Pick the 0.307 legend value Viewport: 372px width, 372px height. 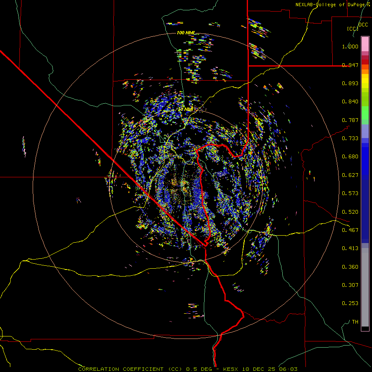pyautogui.click(x=350, y=285)
